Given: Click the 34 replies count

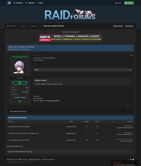Looking at the screenshot, I should point(87,140).
